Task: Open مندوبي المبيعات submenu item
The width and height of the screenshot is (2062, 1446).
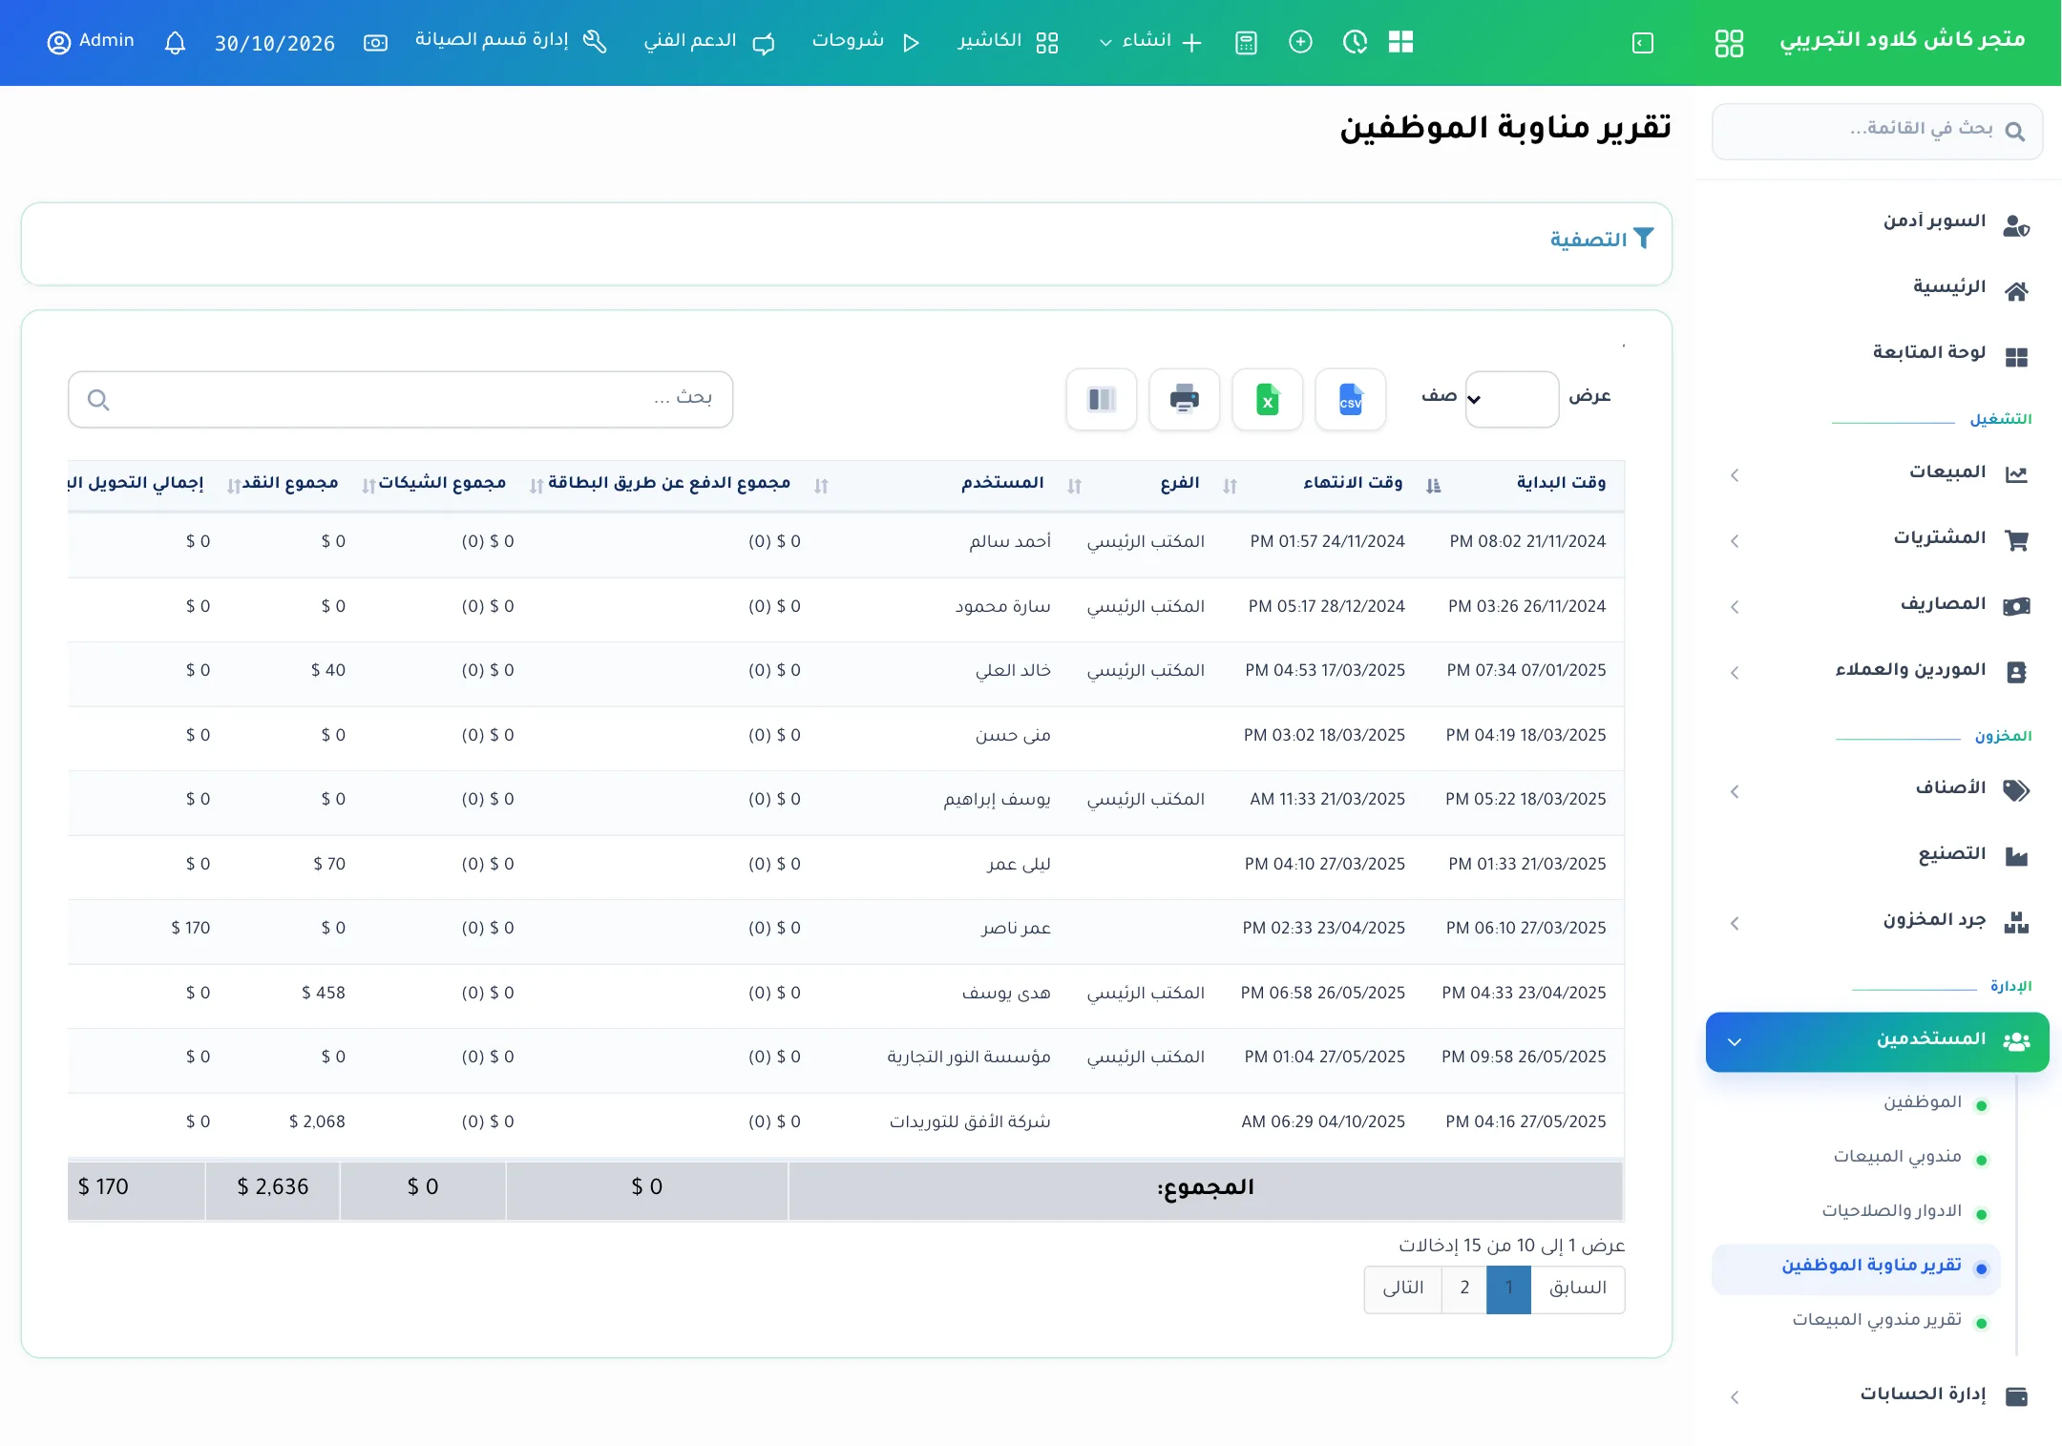Action: coord(1897,1158)
